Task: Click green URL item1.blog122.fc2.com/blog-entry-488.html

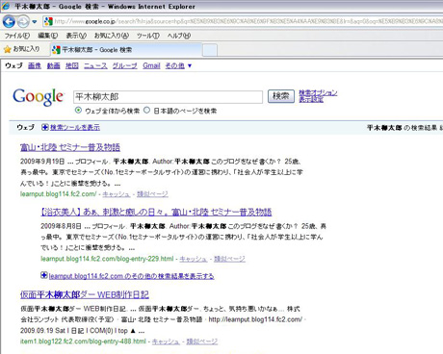Action: click(x=83, y=341)
